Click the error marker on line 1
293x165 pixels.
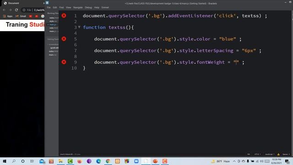[x=64, y=16]
